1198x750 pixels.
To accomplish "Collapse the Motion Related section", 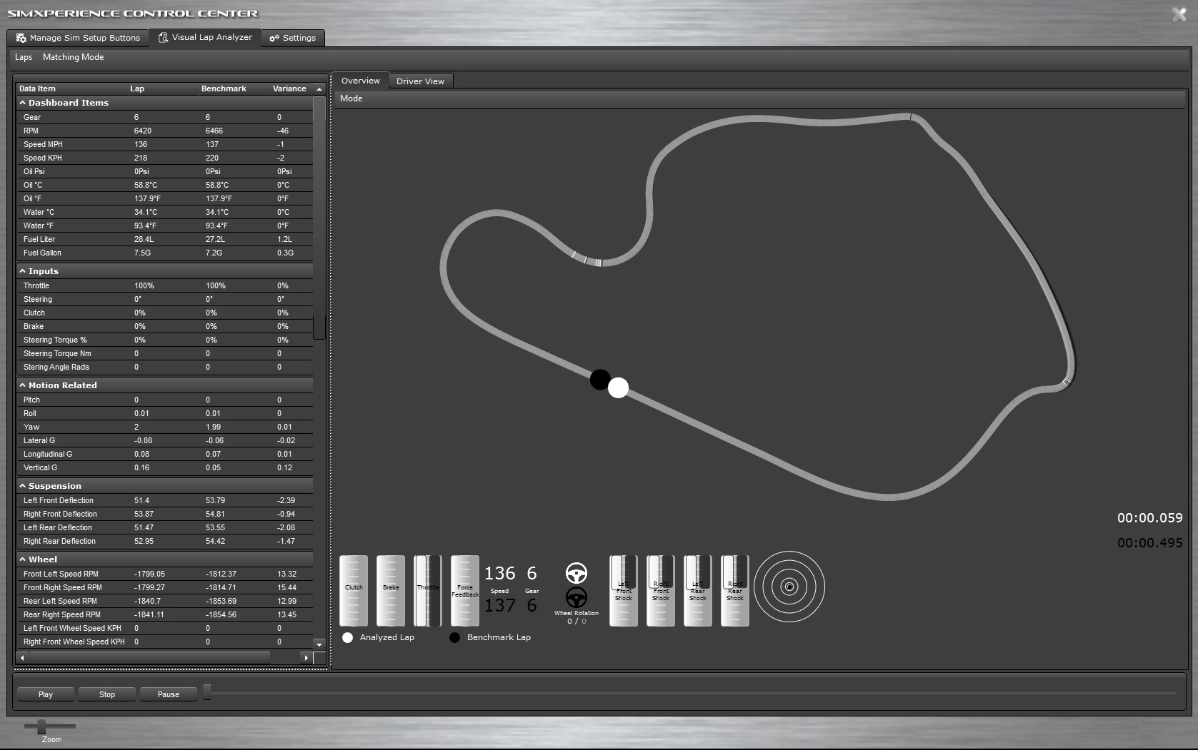I will click(24, 385).
